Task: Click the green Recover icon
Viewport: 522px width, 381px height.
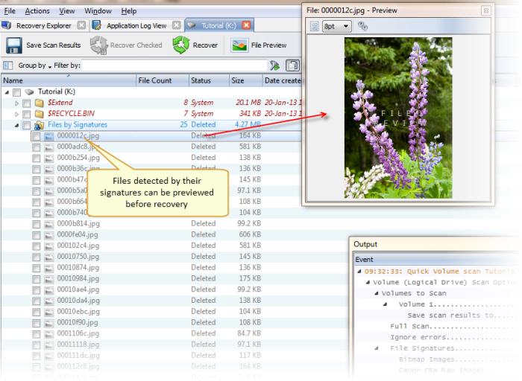Action: (x=181, y=45)
